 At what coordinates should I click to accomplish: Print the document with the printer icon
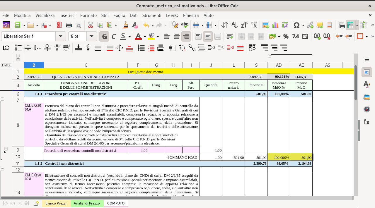[x=69, y=25]
